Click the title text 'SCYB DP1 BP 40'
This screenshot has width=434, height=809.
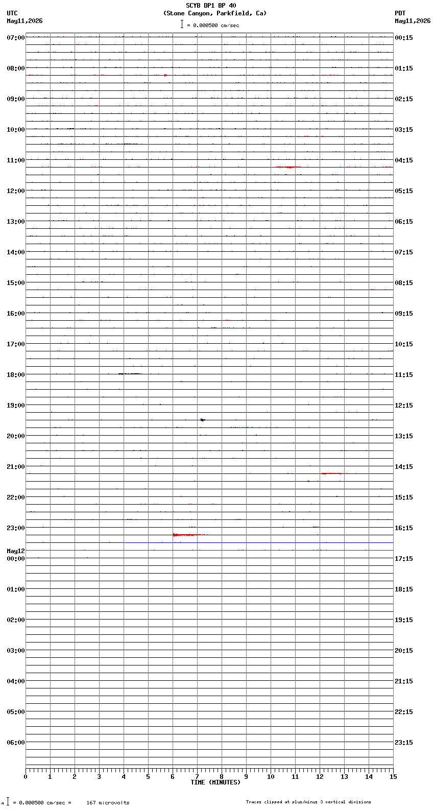211,6
